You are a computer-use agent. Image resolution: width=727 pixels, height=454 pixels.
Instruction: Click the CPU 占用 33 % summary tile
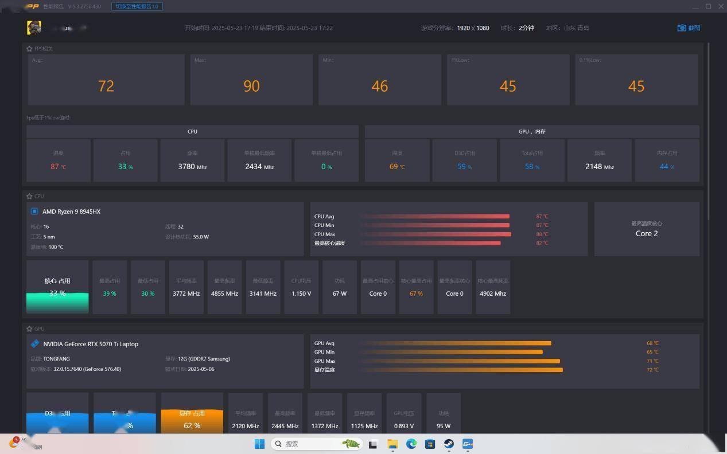pyautogui.click(x=126, y=161)
